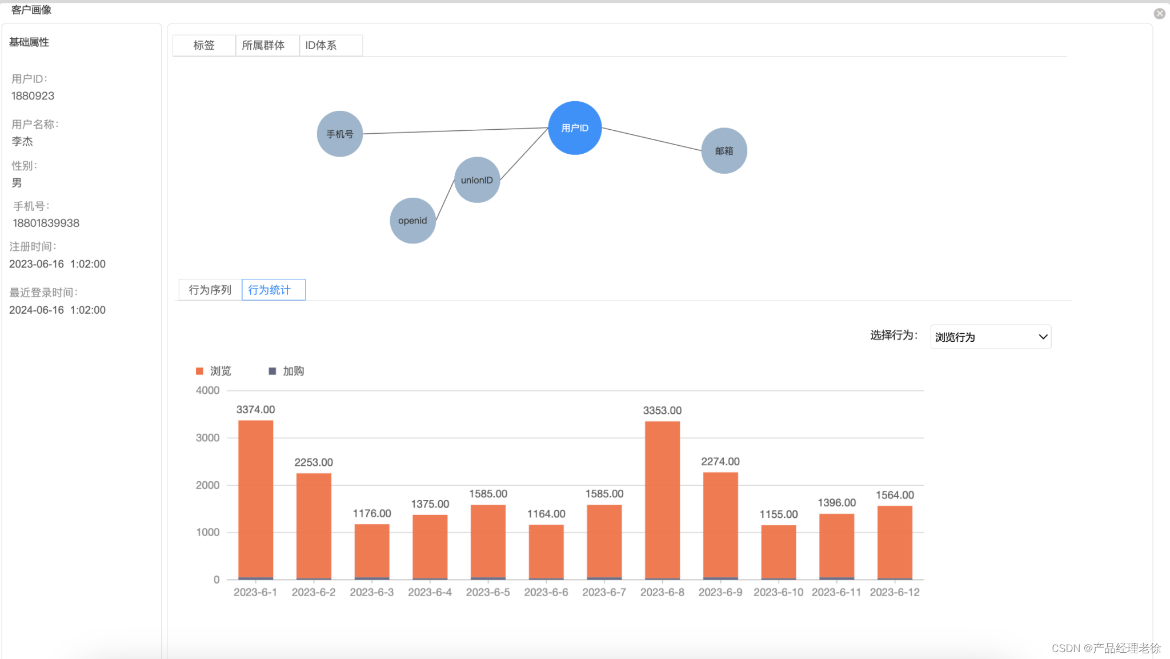Select the 邮箱 graph node

coord(724,151)
